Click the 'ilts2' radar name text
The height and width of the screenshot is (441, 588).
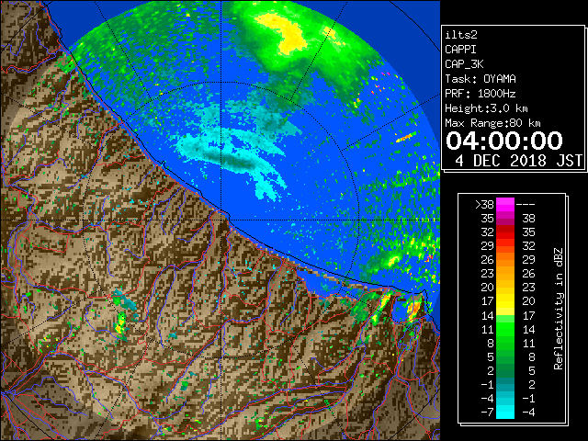[461, 35]
